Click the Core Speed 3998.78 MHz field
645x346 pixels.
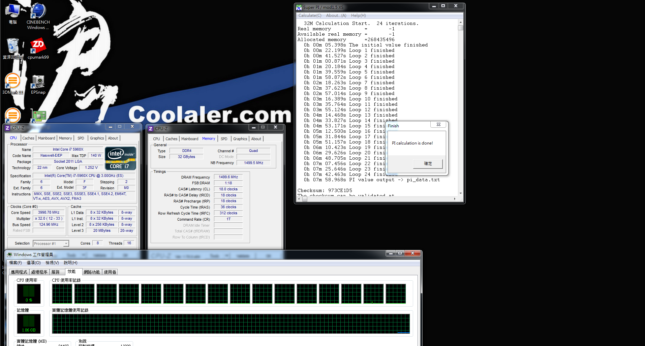(49, 213)
